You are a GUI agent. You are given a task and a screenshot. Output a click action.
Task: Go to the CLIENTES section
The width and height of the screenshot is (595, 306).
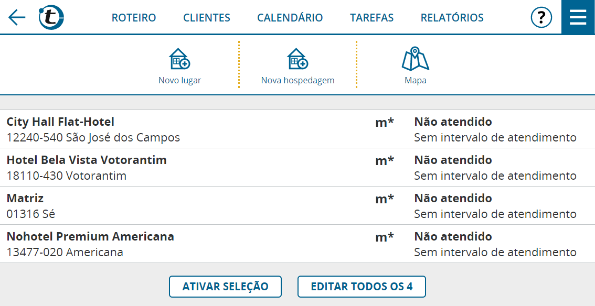(206, 18)
